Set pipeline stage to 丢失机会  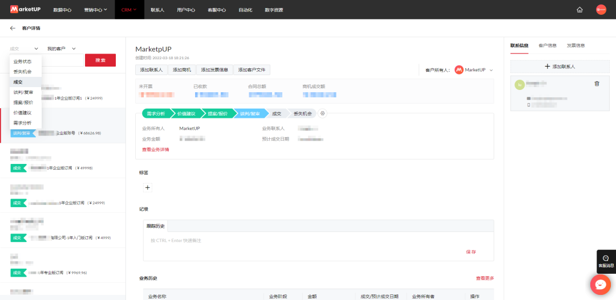(302, 114)
